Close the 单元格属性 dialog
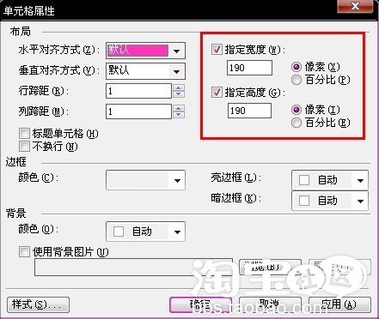The width and height of the screenshot is (379, 319). [x=355, y=6]
